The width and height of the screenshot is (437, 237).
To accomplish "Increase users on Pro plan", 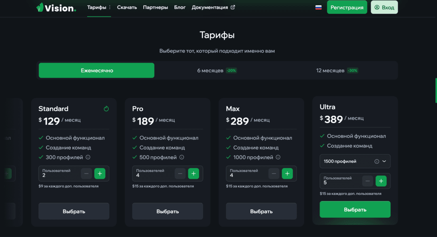I will coord(193,173).
